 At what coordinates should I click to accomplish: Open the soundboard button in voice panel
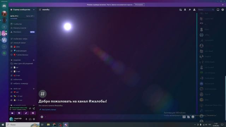coord(33,113)
